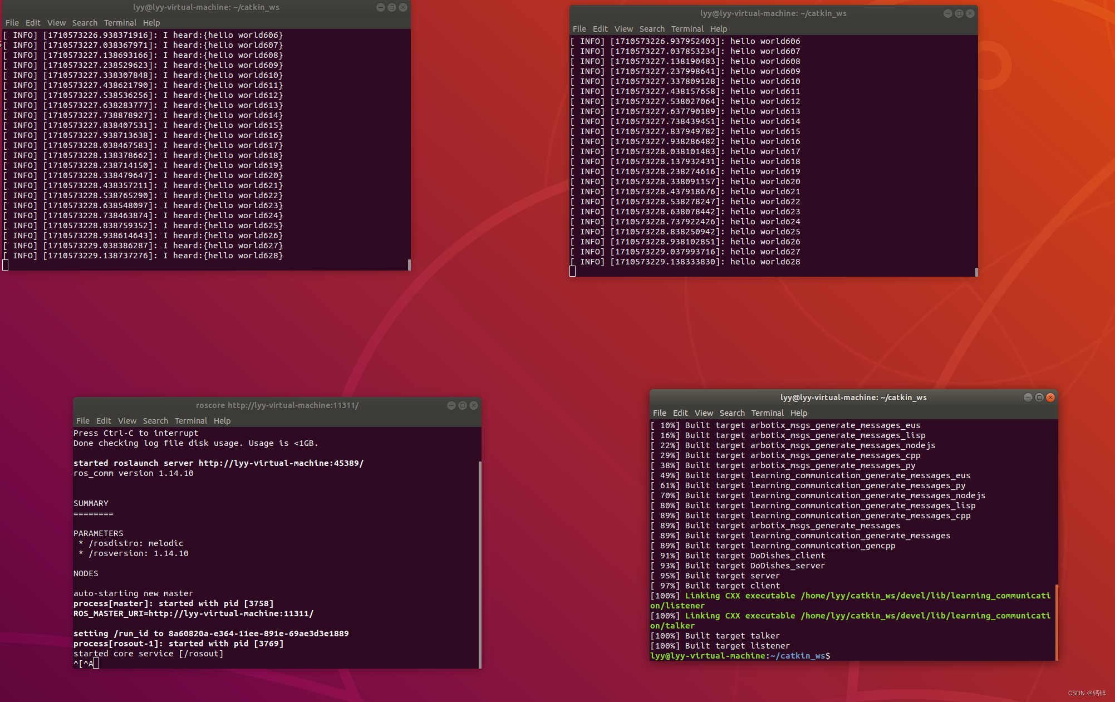Viewport: 1115px width, 702px height.
Task: Click the catkin build terminal orange scrollbar
Action: click(x=1056, y=622)
